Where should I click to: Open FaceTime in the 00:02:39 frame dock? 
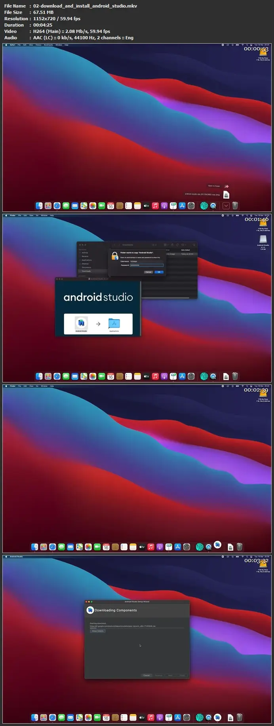97,547
